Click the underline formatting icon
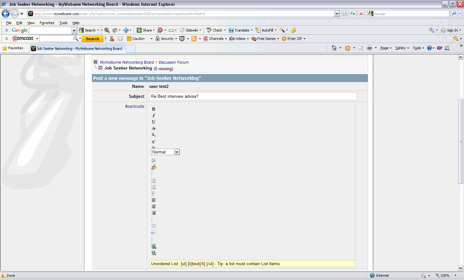This screenshot has height=280, width=464. point(154,122)
